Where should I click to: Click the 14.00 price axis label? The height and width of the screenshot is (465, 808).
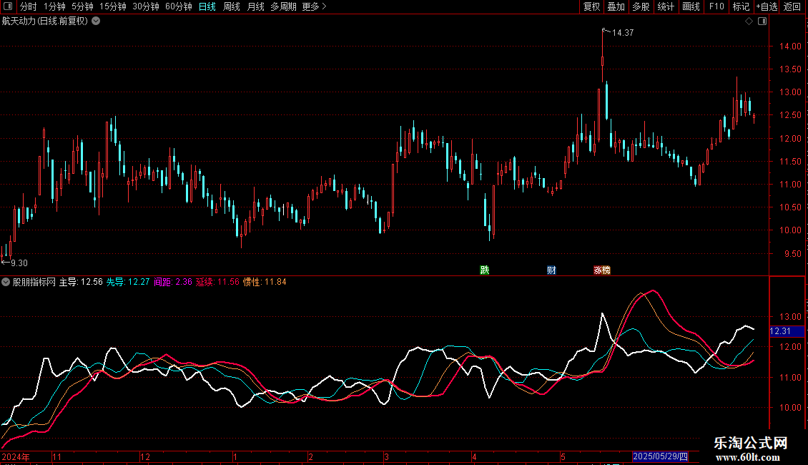(x=790, y=46)
